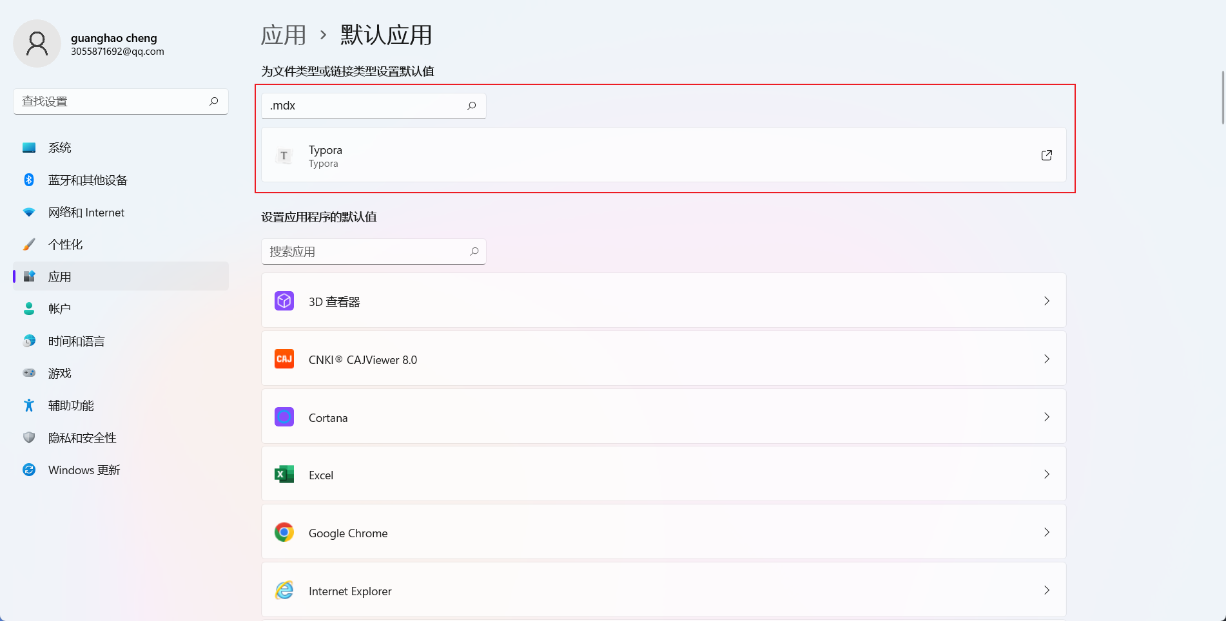
Task: Open the Cortana defaults entry
Action: [x=663, y=417]
